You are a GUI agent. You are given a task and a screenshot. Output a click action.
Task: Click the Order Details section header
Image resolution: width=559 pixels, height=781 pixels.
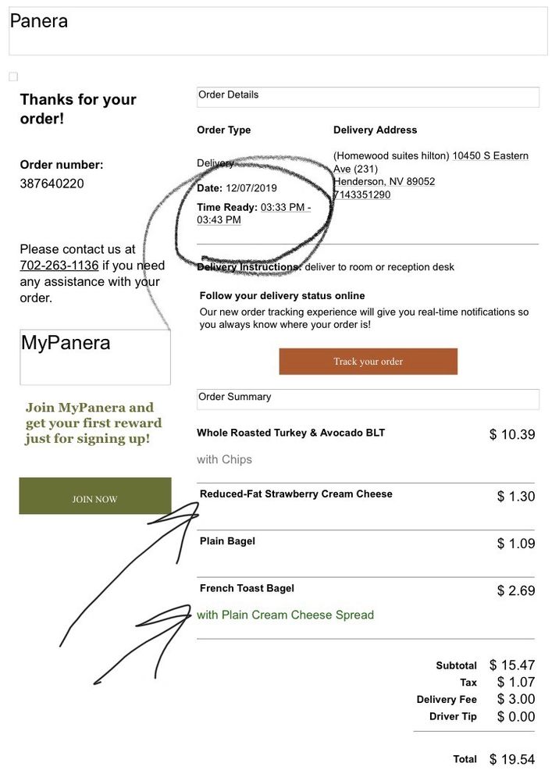[368, 96]
